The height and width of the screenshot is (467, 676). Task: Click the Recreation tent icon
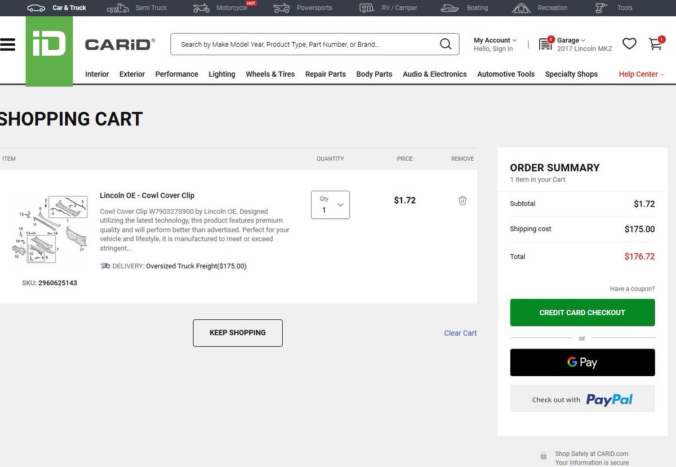click(x=522, y=8)
